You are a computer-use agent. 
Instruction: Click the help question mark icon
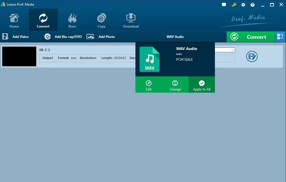point(252,4)
